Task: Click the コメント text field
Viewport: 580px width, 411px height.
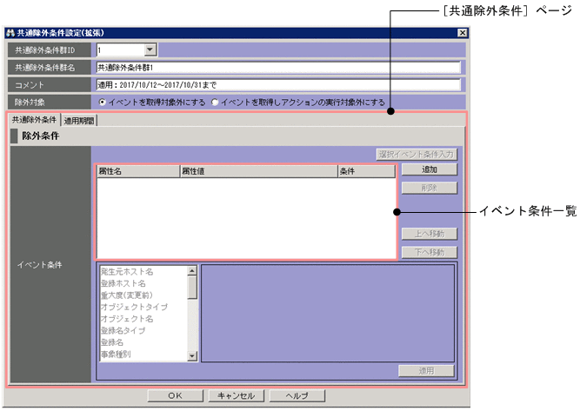Action: tap(278, 84)
